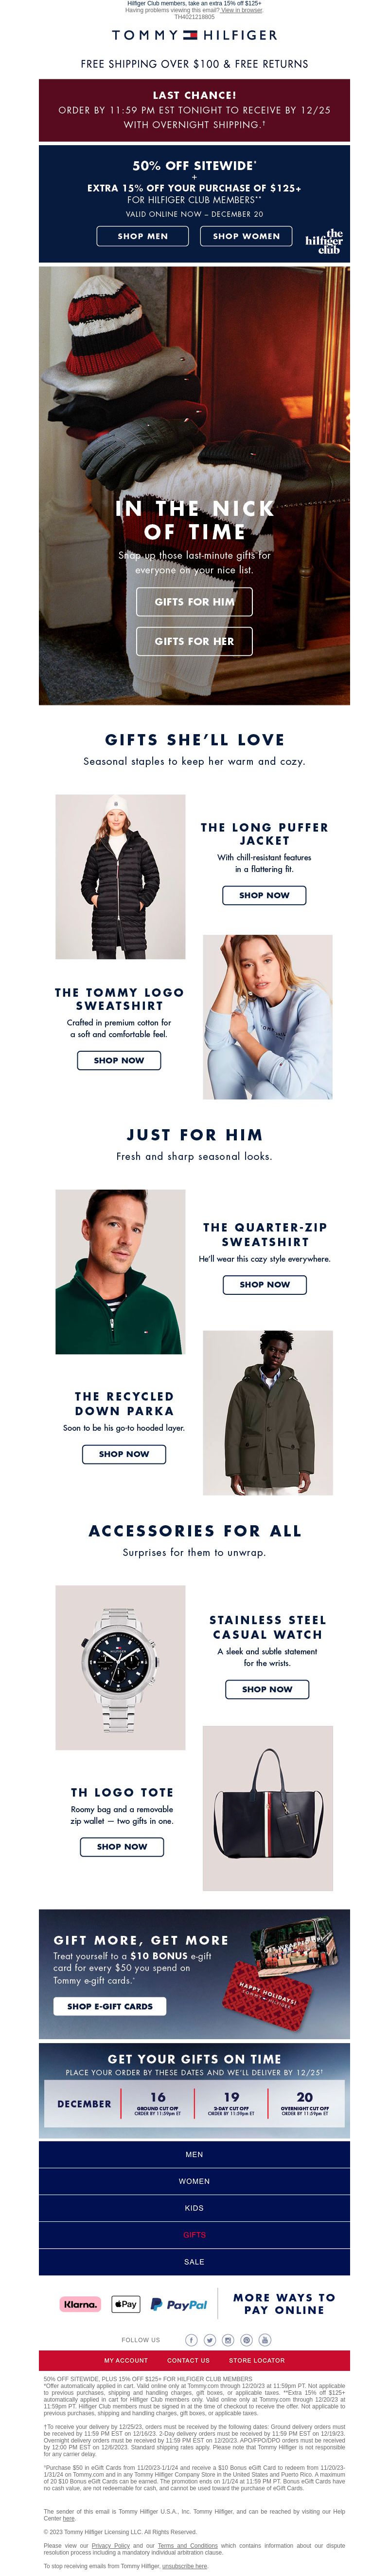
Task: Click the Tommy Hilfiger flag logo at the top
Action: tap(190, 35)
